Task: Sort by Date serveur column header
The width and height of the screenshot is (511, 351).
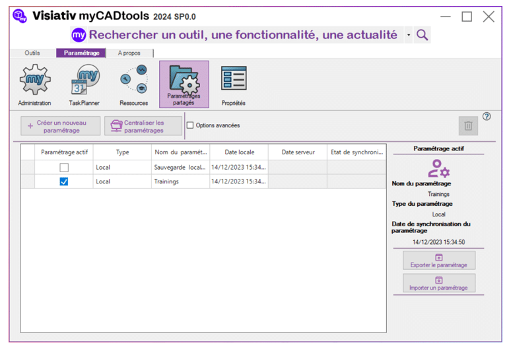Action: point(298,152)
